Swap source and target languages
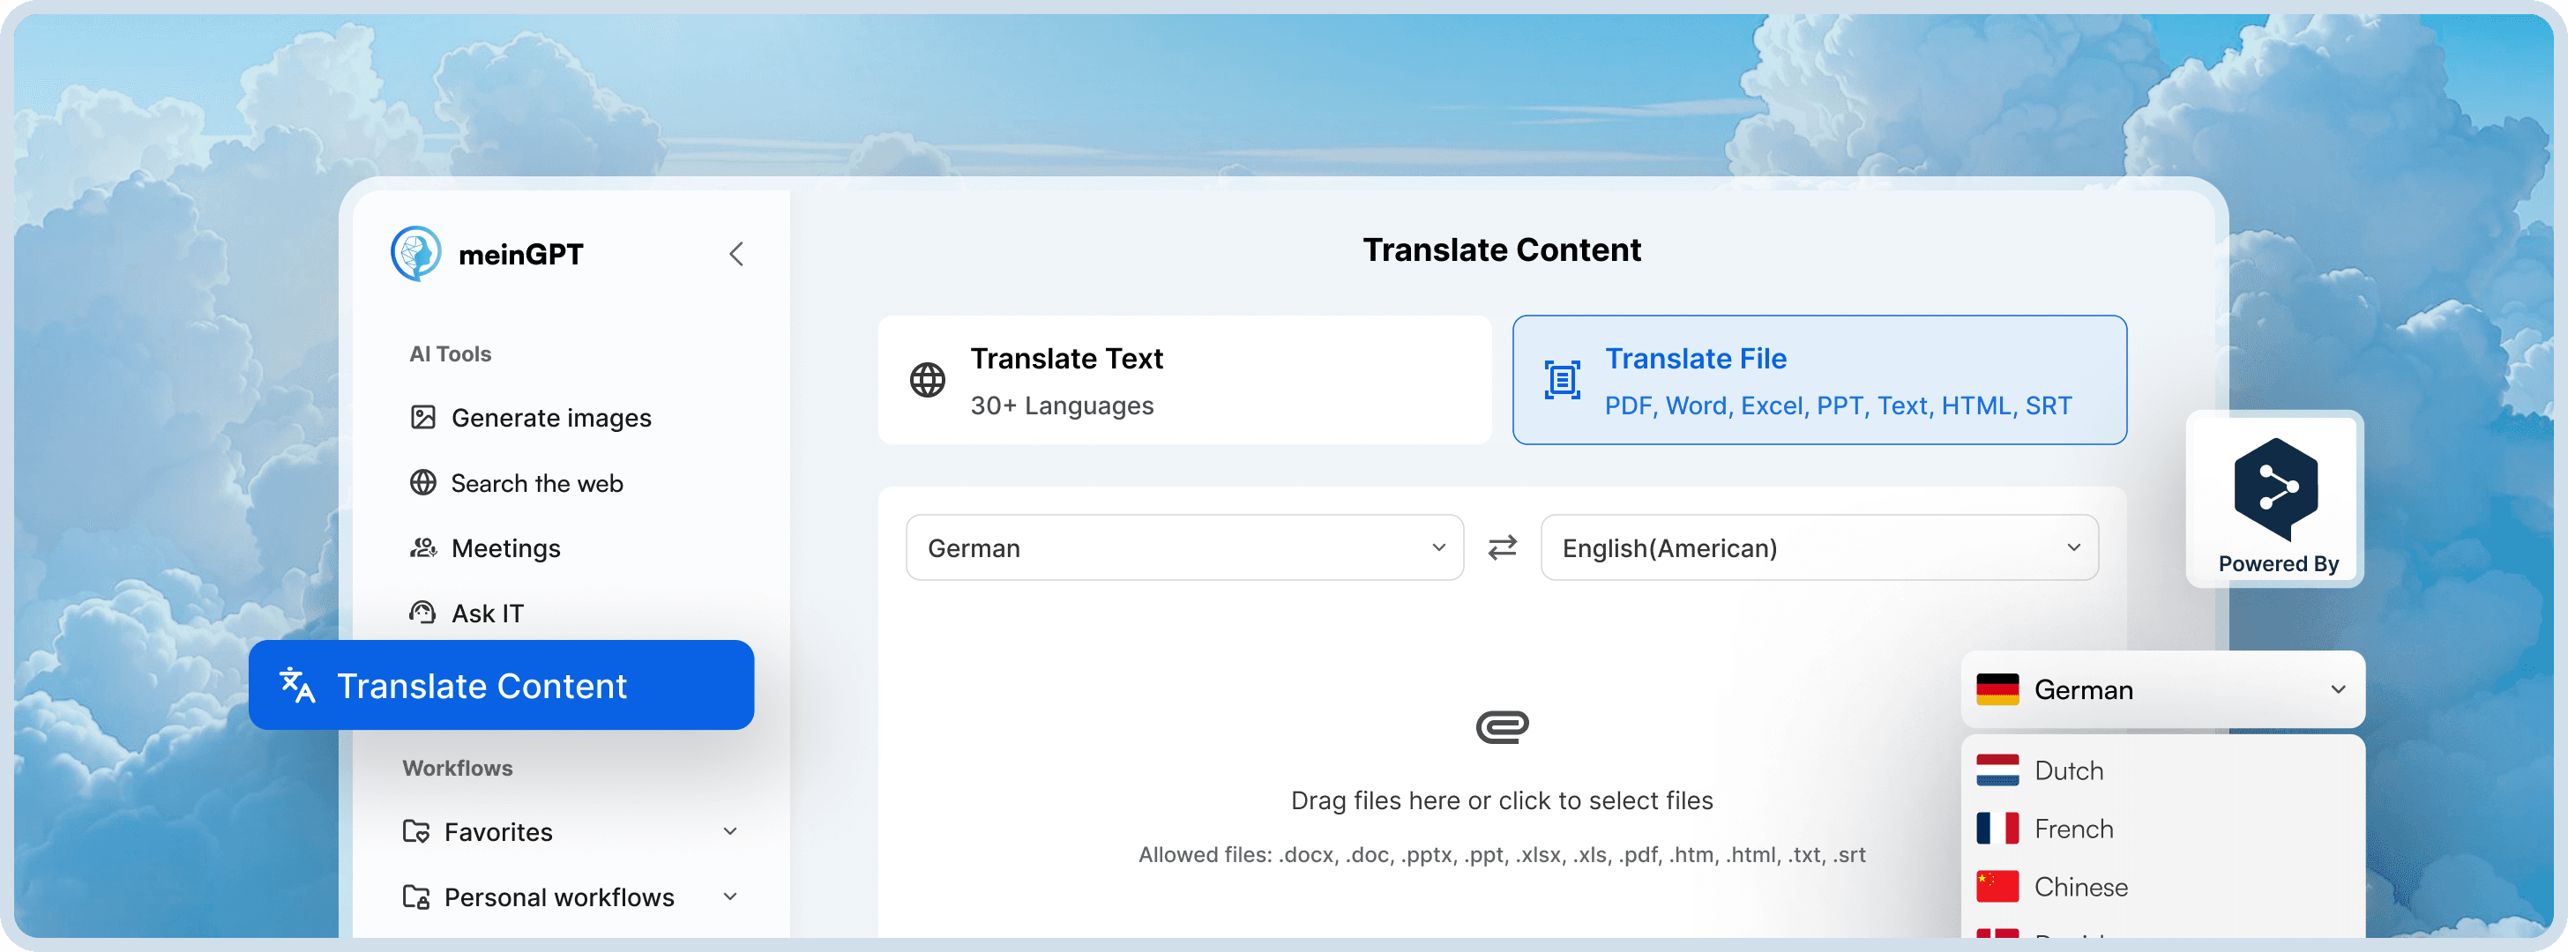 point(1501,547)
